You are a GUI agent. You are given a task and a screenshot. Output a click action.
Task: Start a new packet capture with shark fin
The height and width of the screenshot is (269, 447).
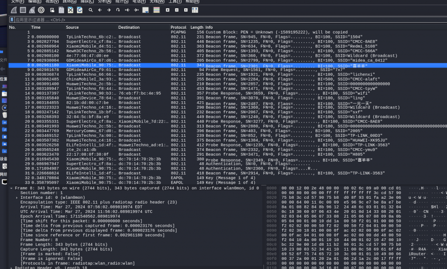tap(14, 10)
